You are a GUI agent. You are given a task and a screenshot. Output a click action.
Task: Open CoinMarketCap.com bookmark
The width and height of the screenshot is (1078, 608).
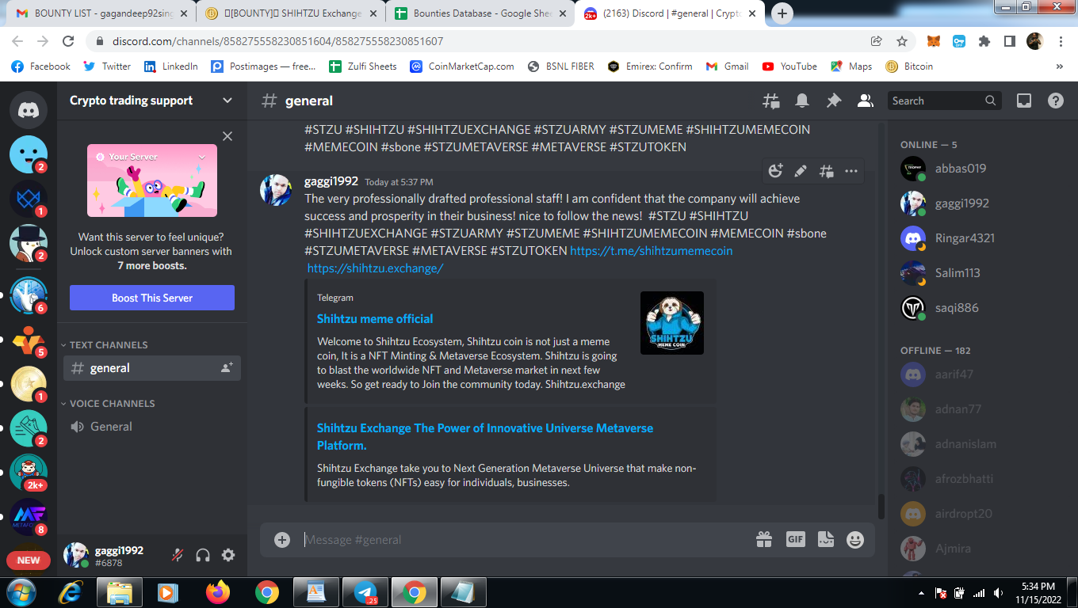click(x=462, y=66)
